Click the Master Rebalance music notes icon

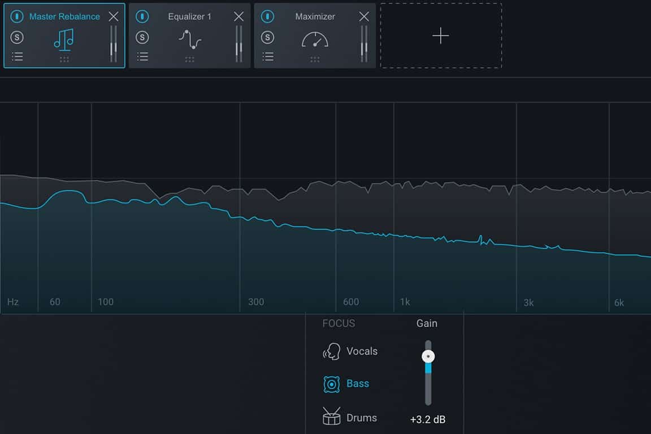coord(64,39)
